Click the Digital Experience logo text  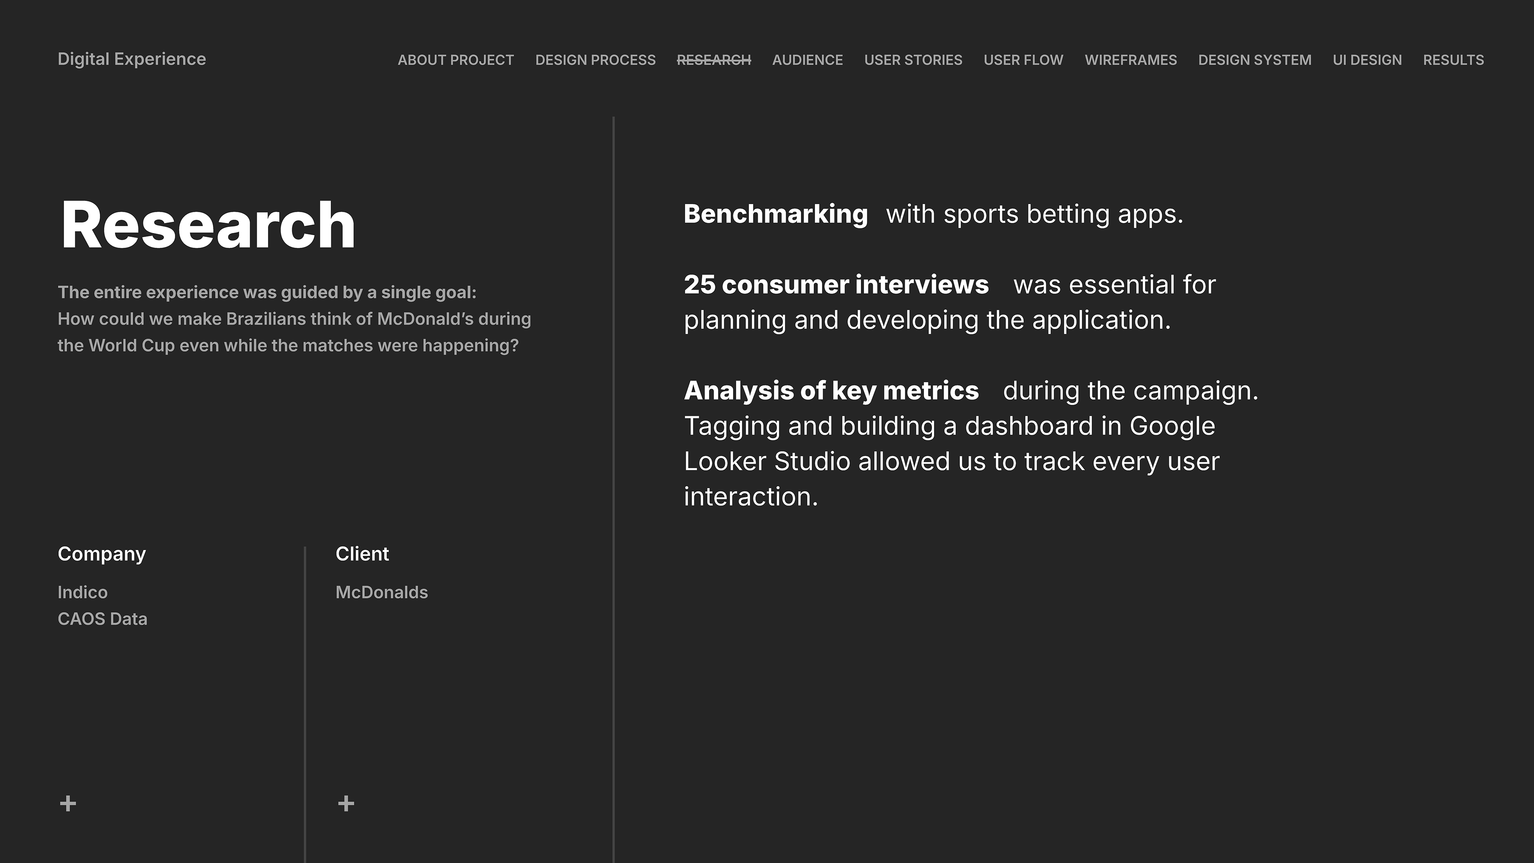pos(131,59)
